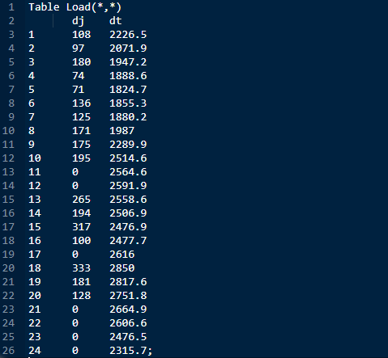
Task: Click the dj value 125
Action: 81,117
